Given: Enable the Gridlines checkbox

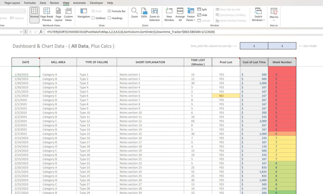Looking at the screenshot, I should tap(93, 18).
